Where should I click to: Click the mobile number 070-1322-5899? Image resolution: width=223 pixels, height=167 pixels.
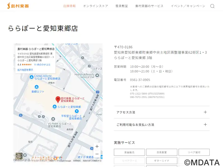coord(147,94)
